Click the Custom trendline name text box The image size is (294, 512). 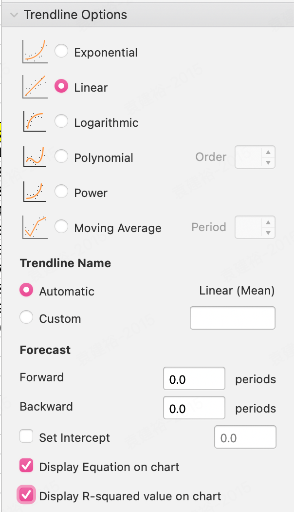(x=232, y=318)
